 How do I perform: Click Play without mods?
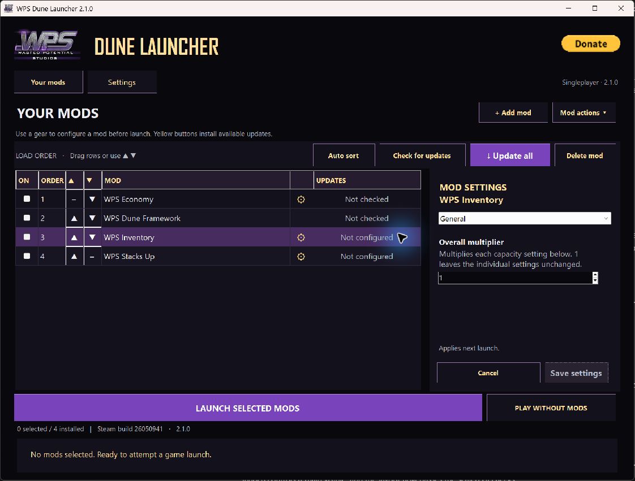click(x=551, y=408)
